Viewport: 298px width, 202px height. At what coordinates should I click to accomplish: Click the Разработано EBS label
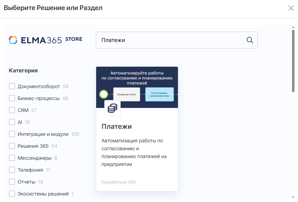[x=119, y=182]
